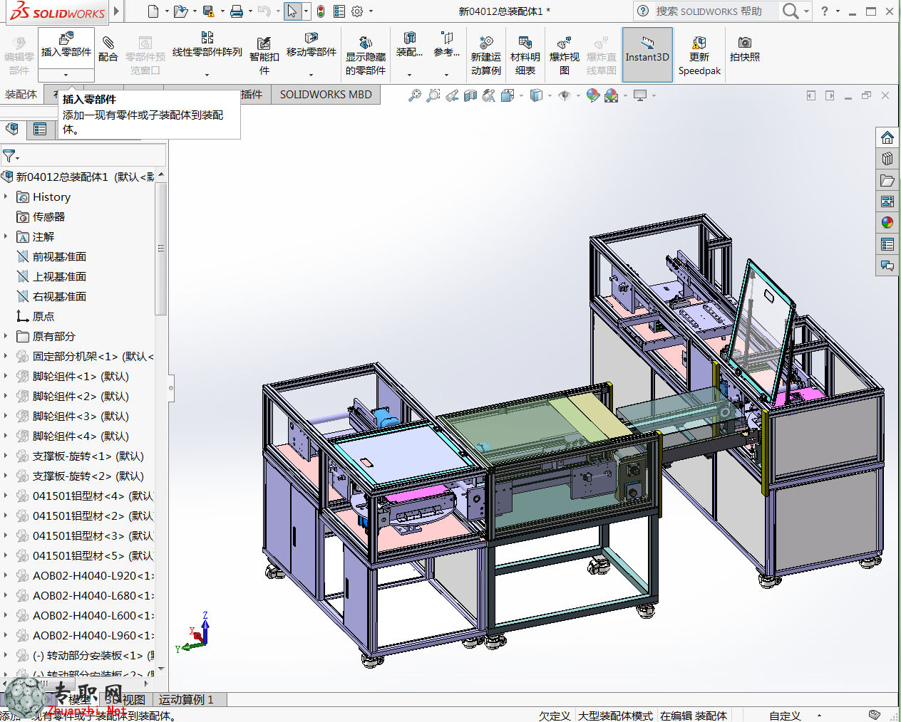Switch to PropertyManager tab icon

[x=40, y=129]
